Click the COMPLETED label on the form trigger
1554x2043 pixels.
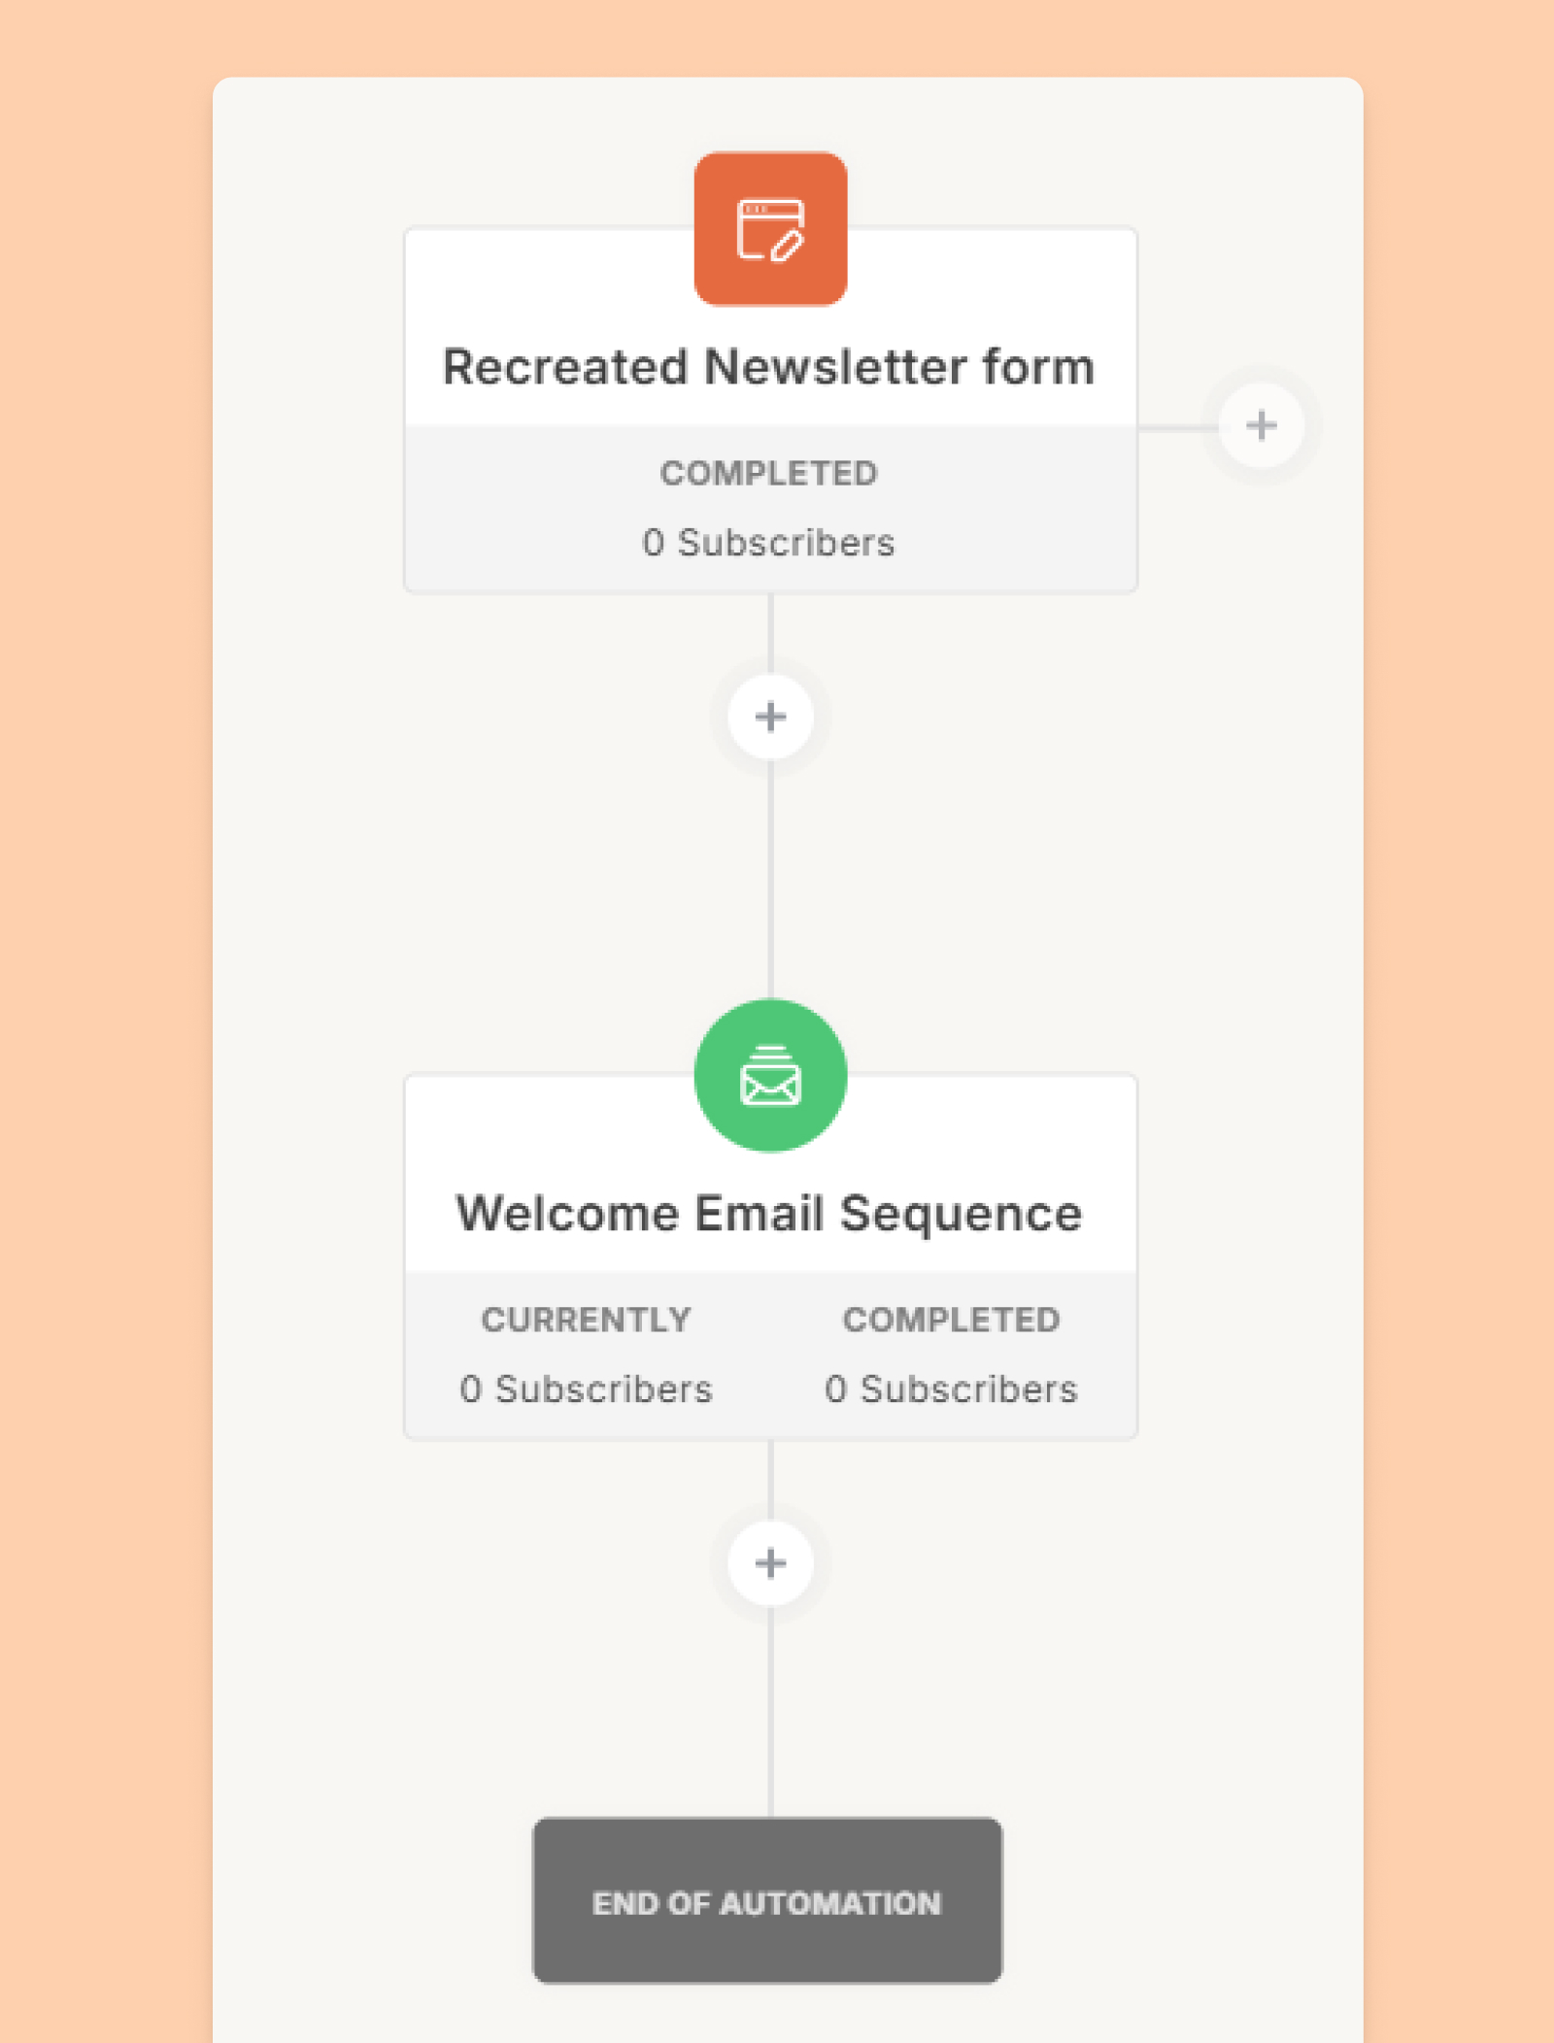click(x=769, y=473)
